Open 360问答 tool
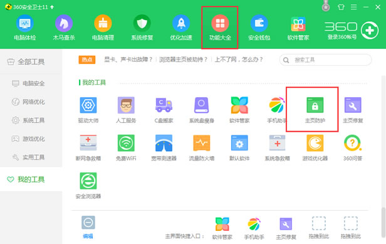The image size is (386, 244). [x=353, y=147]
